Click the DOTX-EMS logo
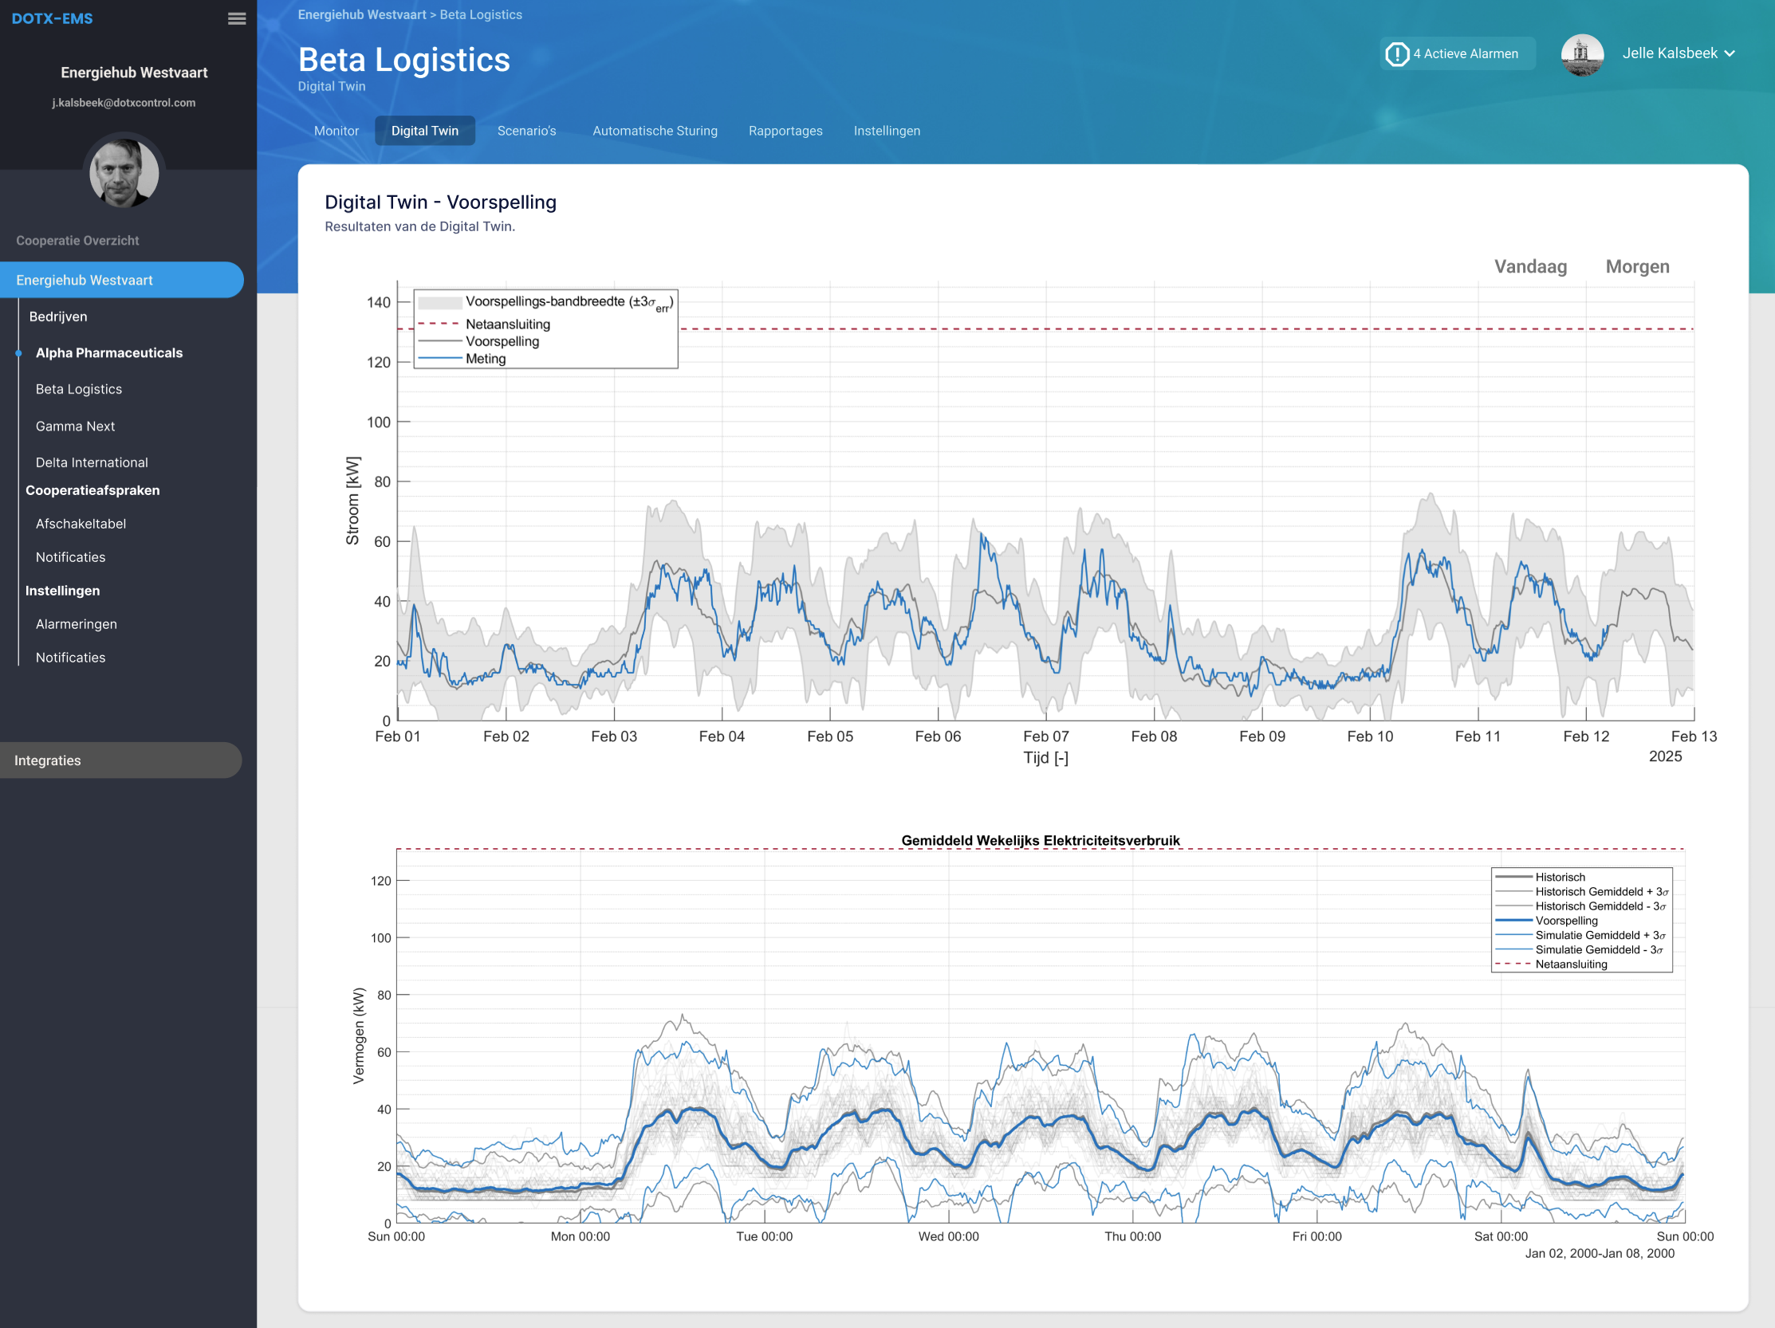 52,18
